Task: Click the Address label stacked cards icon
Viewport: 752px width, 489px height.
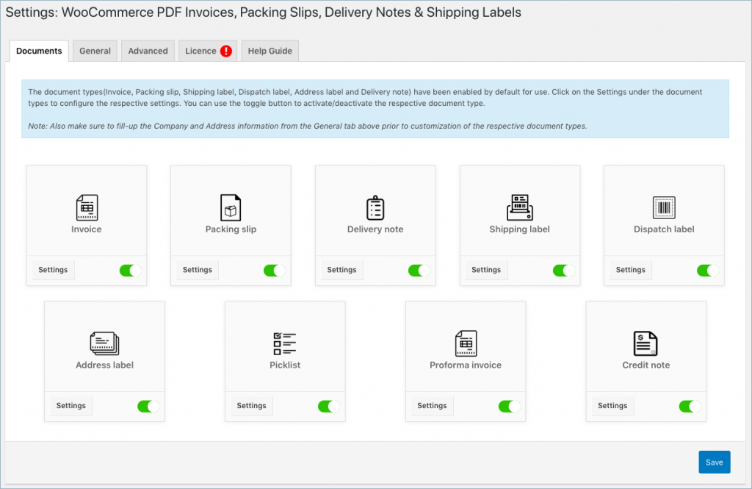Action: [x=104, y=343]
